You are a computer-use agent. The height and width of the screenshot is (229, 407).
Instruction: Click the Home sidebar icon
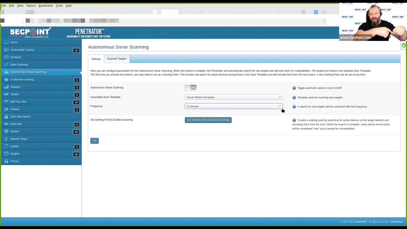click(x=6, y=42)
